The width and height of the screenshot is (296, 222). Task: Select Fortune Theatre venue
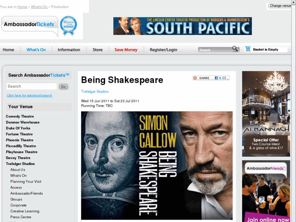pyautogui.click(x=19, y=134)
